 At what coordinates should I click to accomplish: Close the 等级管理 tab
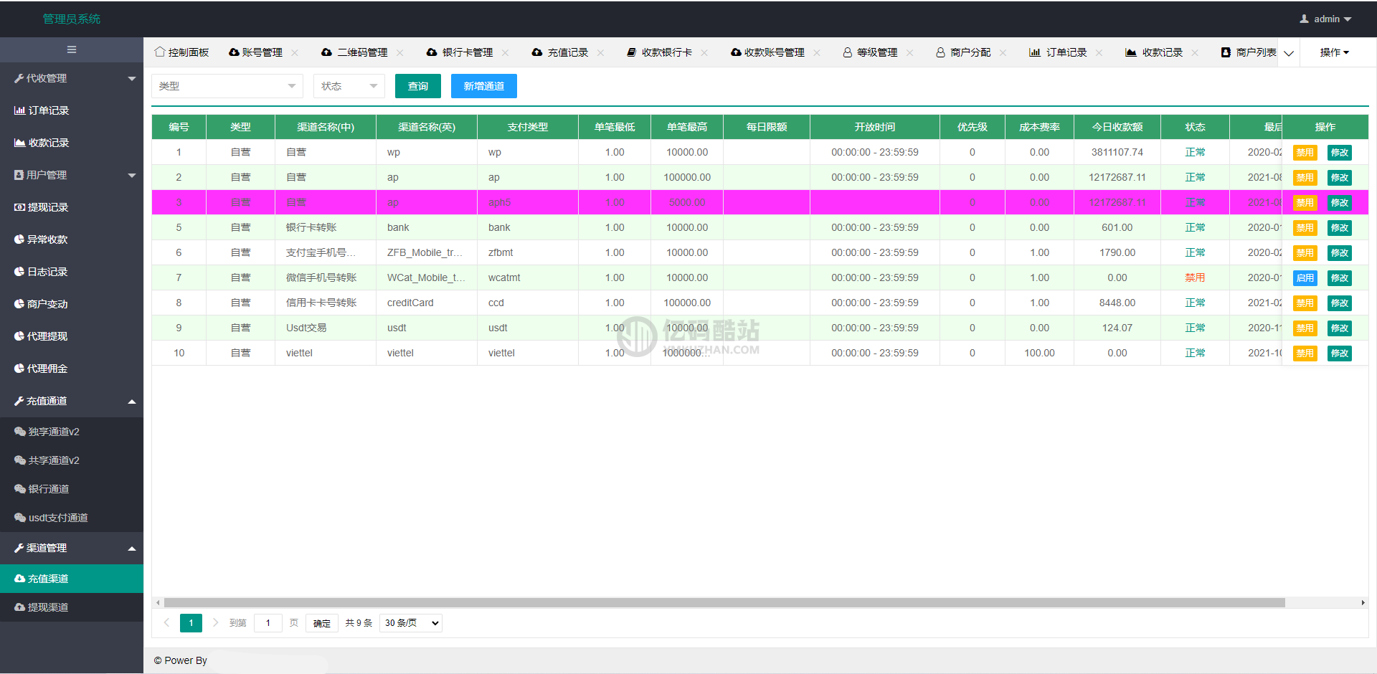point(910,53)
